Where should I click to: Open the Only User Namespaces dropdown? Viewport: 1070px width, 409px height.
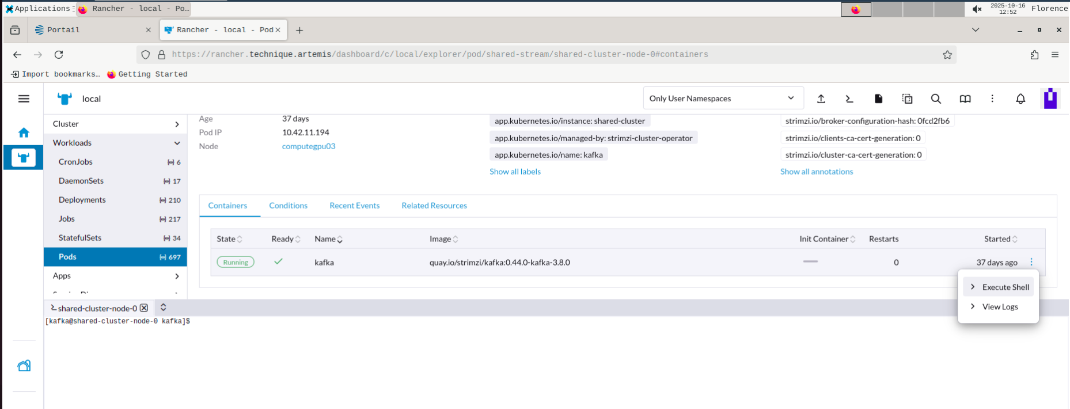point(722,99)
